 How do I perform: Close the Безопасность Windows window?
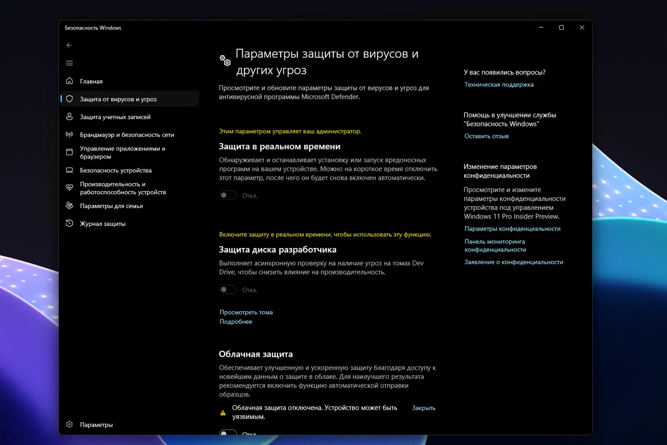582,28
